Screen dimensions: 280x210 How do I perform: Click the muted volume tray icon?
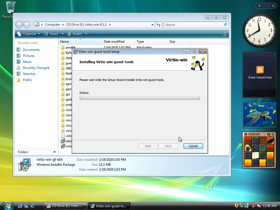259,206
